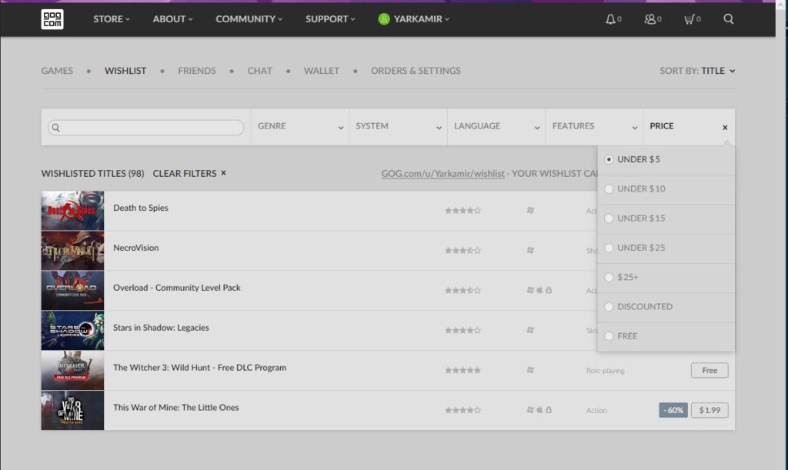The width and height of the screenshot is (788, 470).
Task: Open the shopping cart icon
Action: [689, 19]
